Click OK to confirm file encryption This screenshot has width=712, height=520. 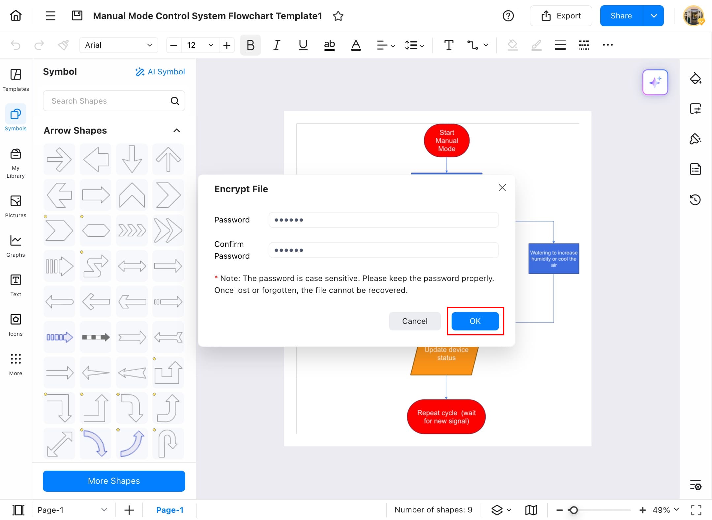pyautogui.click(x=475, y=321)
